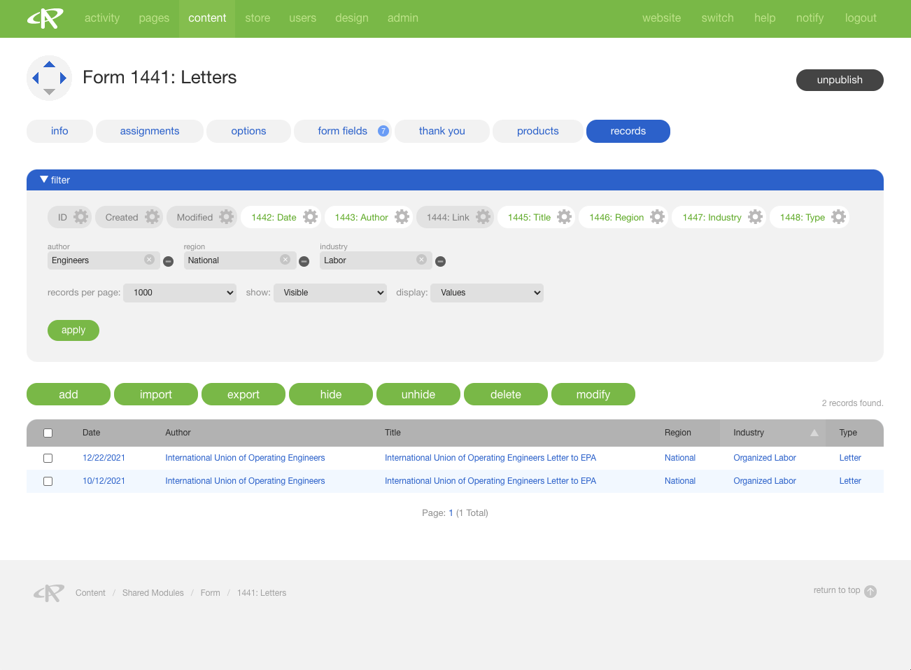This screenshot has height=670, width=911.
Task: Open gear settings for 1442: Date
Action: (311, 217)
